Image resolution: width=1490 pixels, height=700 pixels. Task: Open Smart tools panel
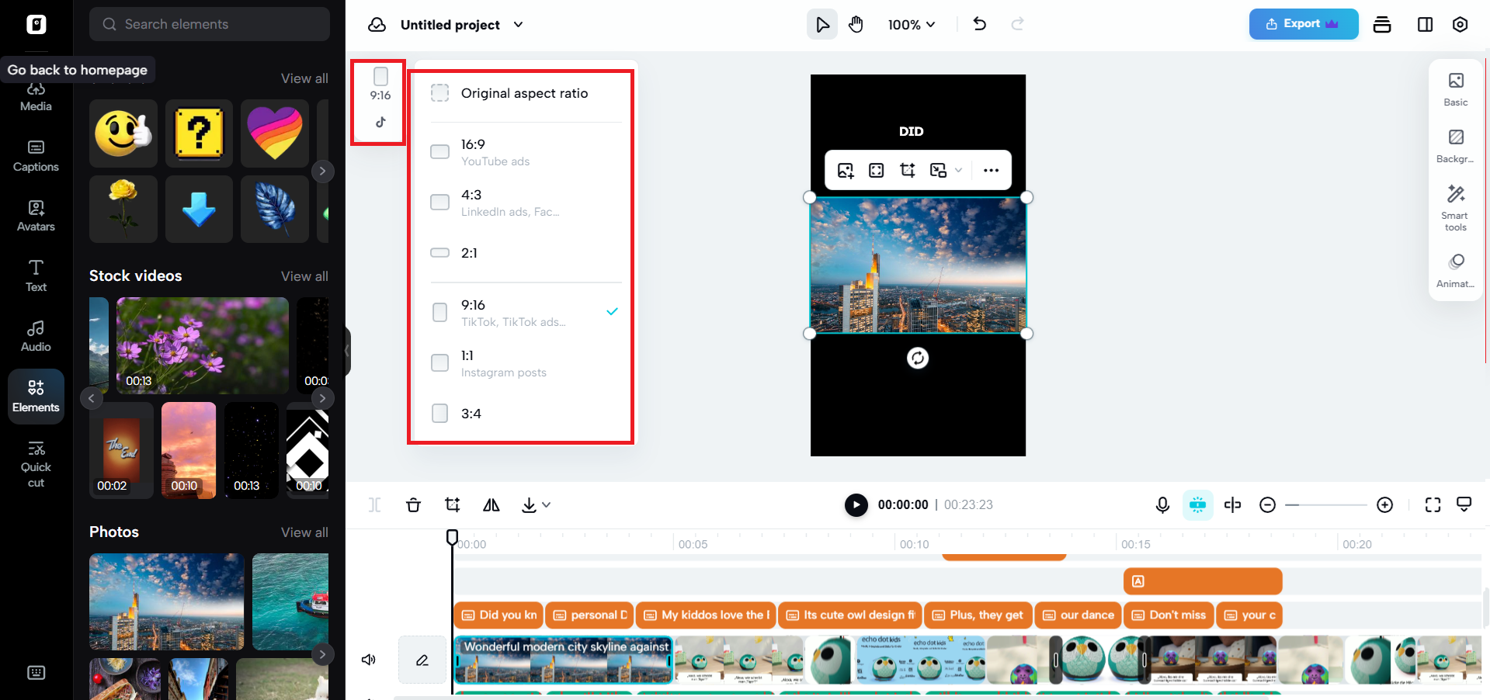(x=1456, y=208)
